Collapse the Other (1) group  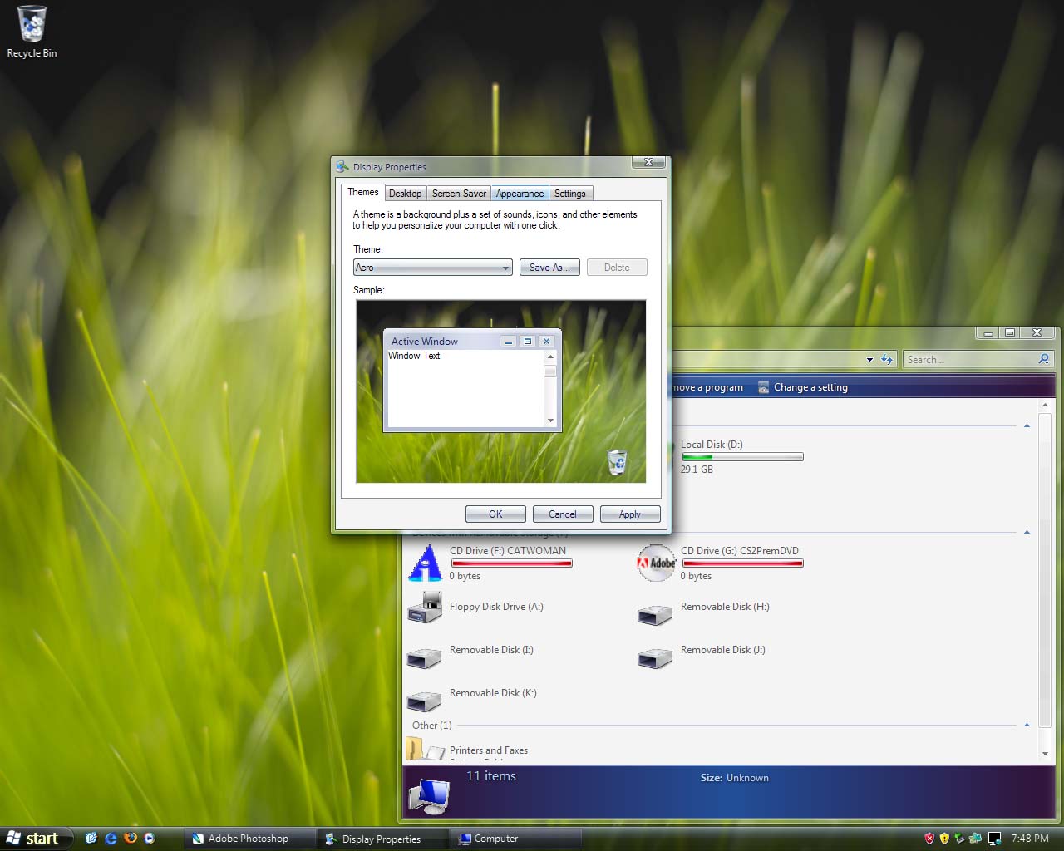[1027, 726]
